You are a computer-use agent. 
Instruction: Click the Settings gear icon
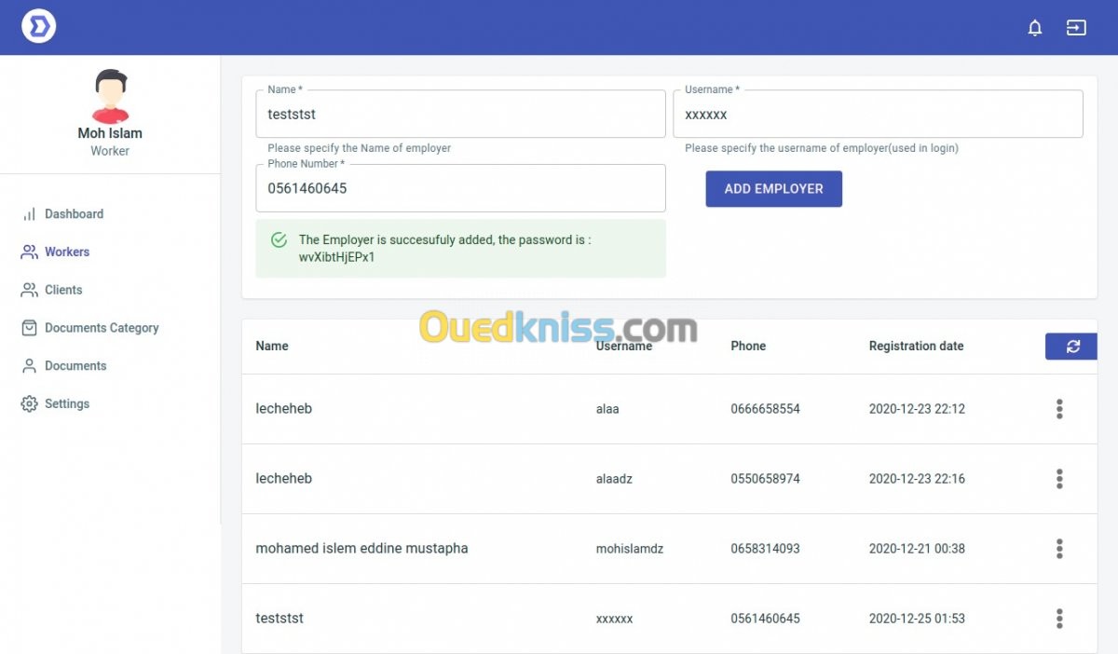[x=29, y=404]
